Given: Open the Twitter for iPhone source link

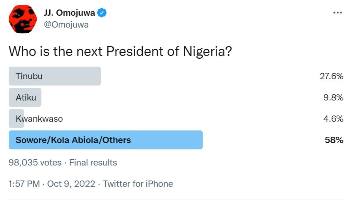Looking at the screenshot, I should click(138, 184).
